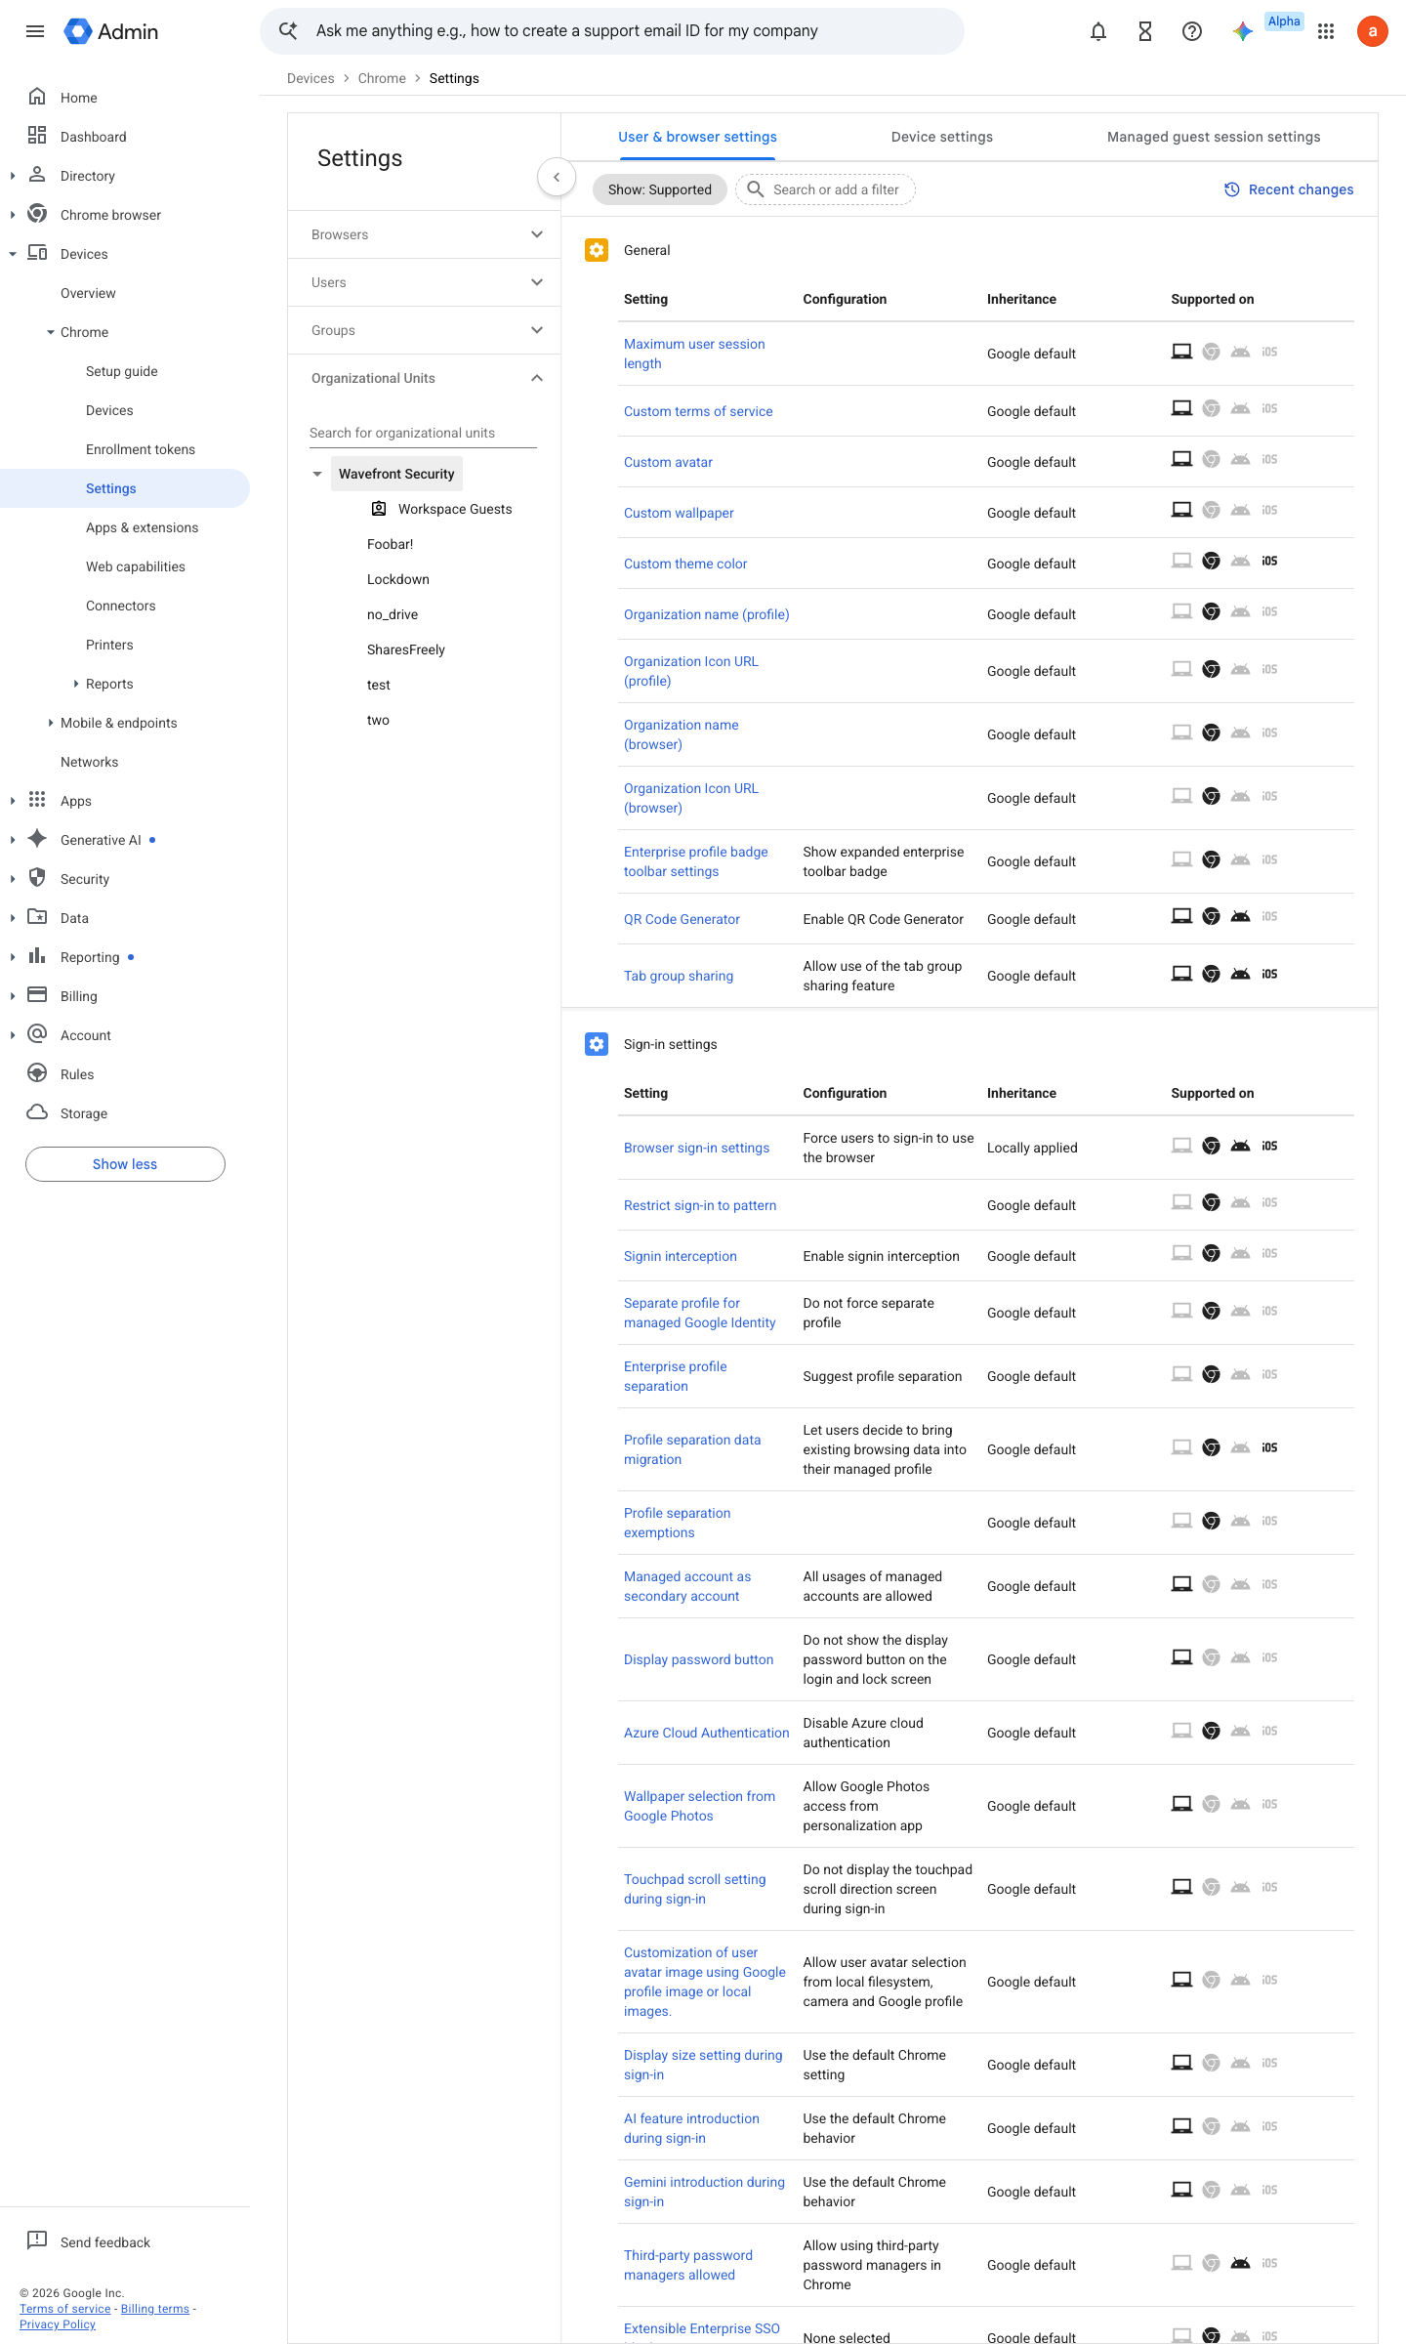Click the Sign-in settings gear icon
Screen dimensions: 1406x2344
pyautogui.click(x=597, y=1044)
